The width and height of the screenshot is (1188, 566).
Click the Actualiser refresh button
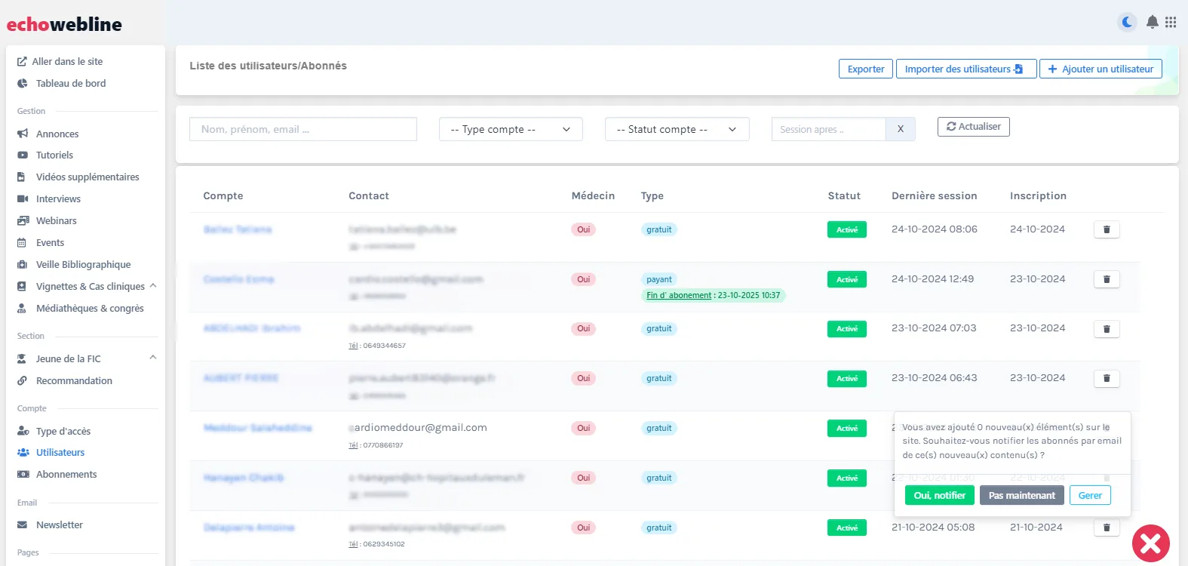click(973, 127)
